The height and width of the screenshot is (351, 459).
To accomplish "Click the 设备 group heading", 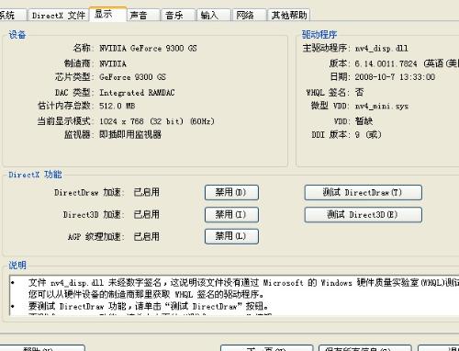I will point(17,35).
